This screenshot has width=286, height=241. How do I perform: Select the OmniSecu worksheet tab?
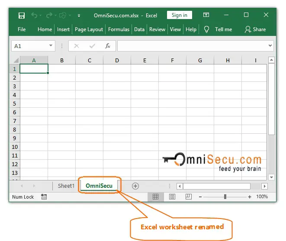(x=99, y=186)
